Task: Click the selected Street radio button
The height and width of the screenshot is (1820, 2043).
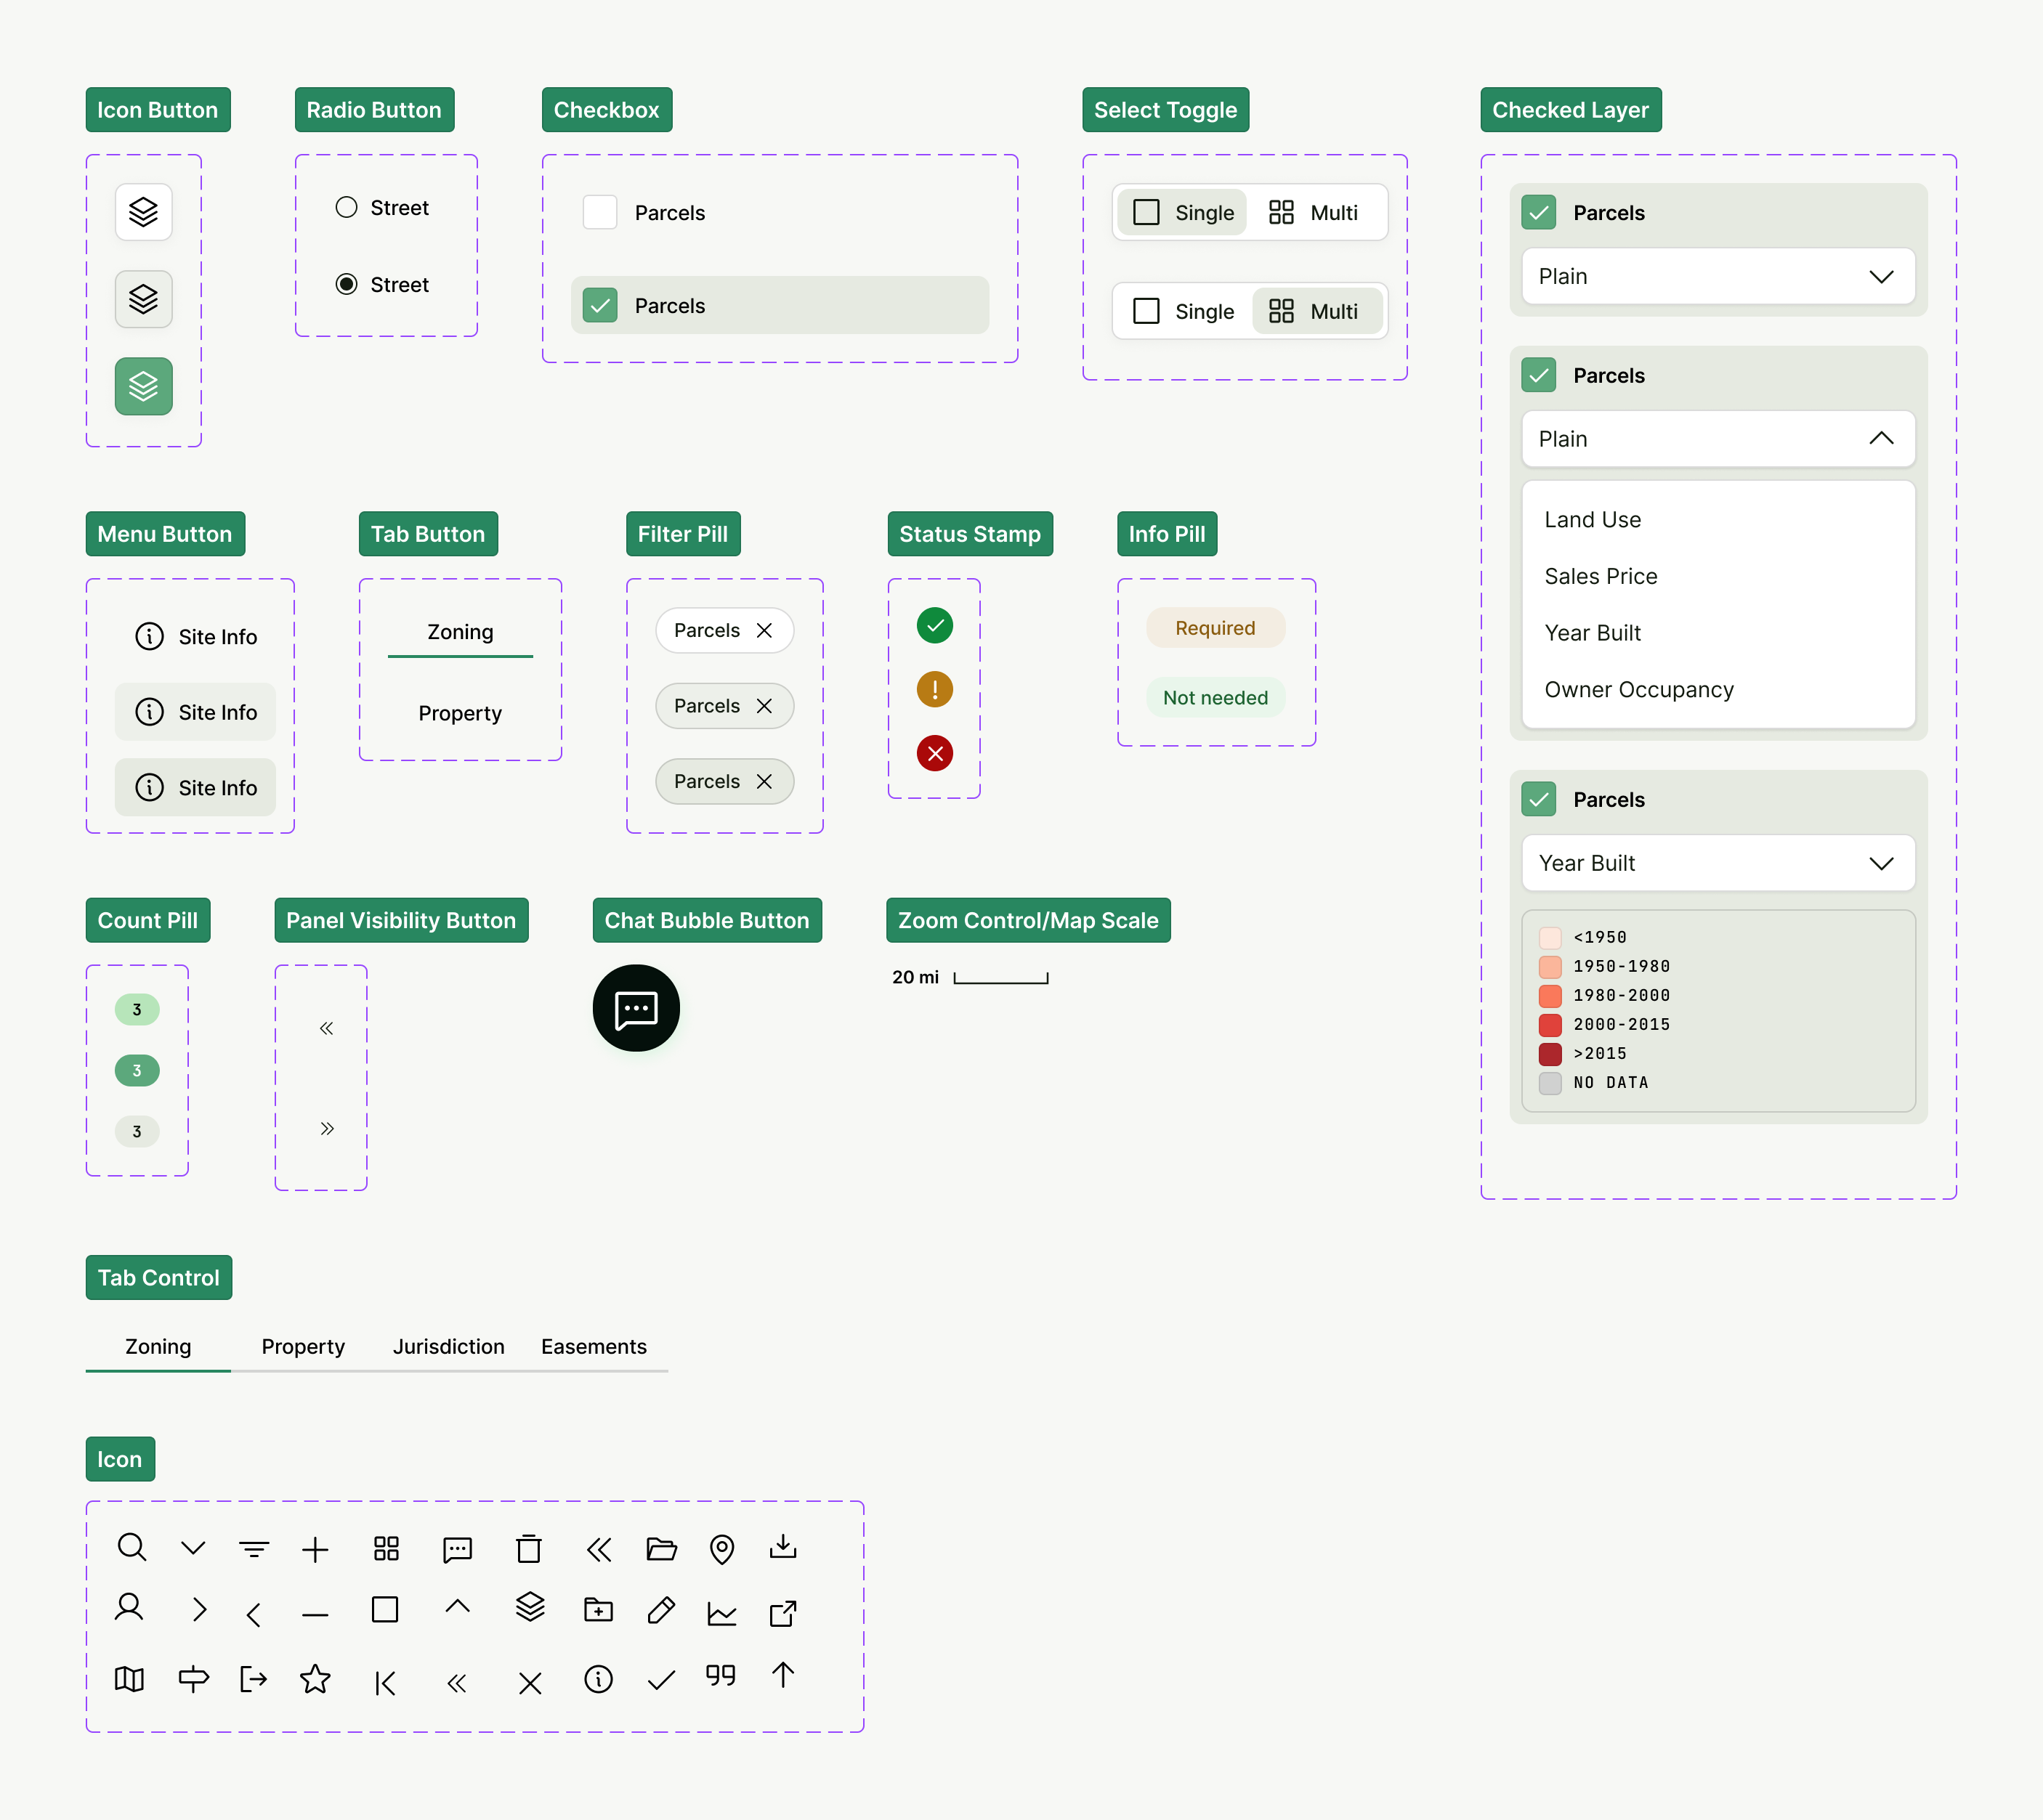Action: click(346, 284)
